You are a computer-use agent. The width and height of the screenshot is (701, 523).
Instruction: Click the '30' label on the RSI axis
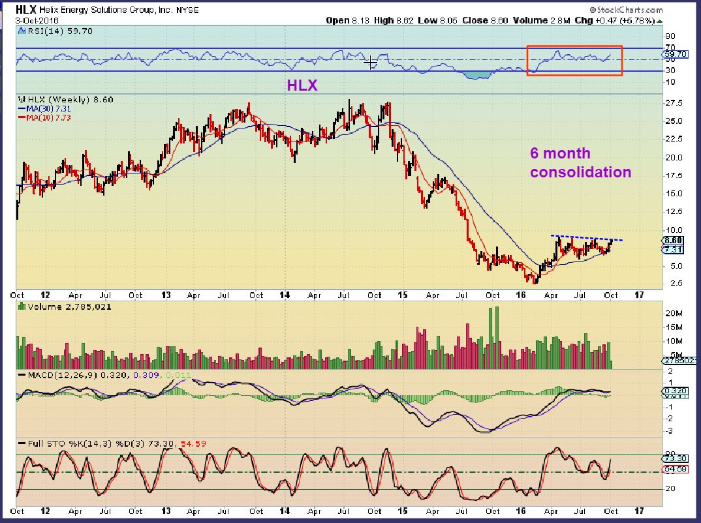point(670,70)
